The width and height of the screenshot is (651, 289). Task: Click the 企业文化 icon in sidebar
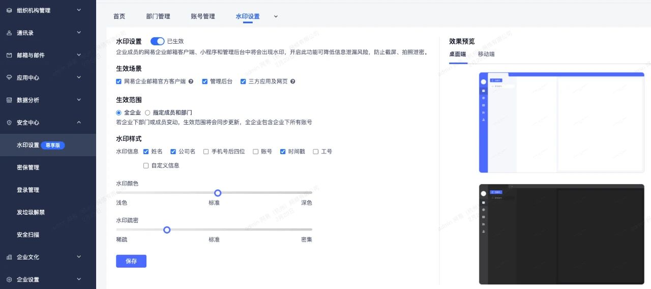pos(9,257)
